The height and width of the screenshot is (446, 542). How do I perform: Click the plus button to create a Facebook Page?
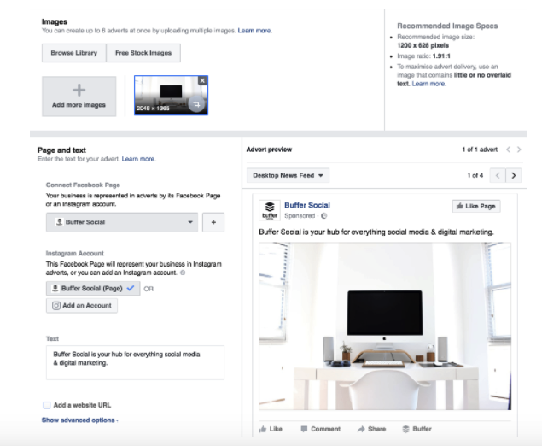click(x=213, y=222)
